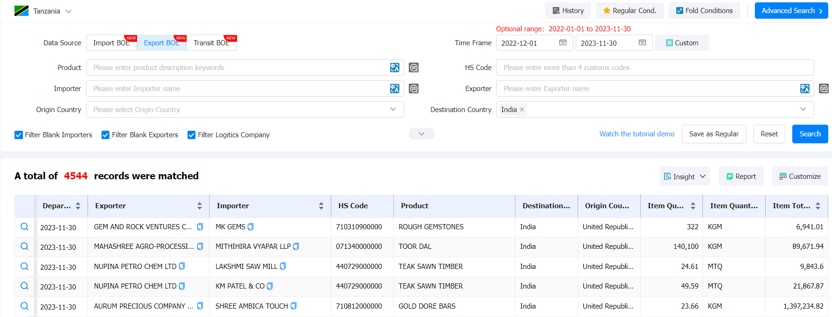Remove the India destination country tag
Screen dimensions: 832x317
pos(522,109)
